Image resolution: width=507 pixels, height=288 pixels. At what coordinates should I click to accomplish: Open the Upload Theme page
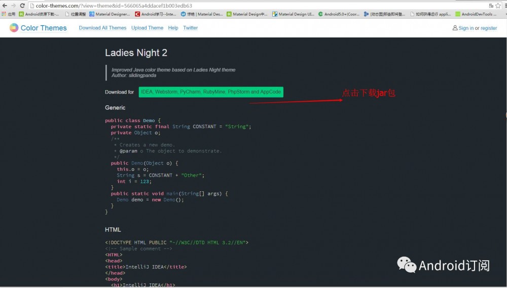pos(147,28)
